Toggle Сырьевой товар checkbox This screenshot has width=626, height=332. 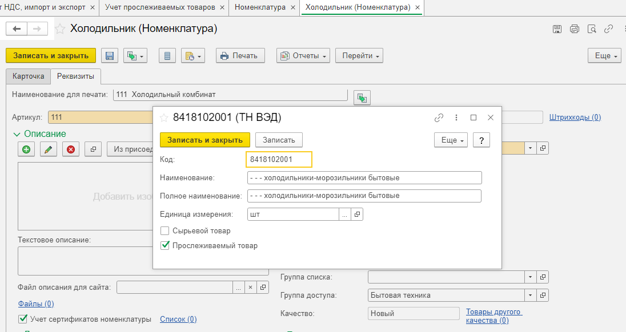[164, 231]
